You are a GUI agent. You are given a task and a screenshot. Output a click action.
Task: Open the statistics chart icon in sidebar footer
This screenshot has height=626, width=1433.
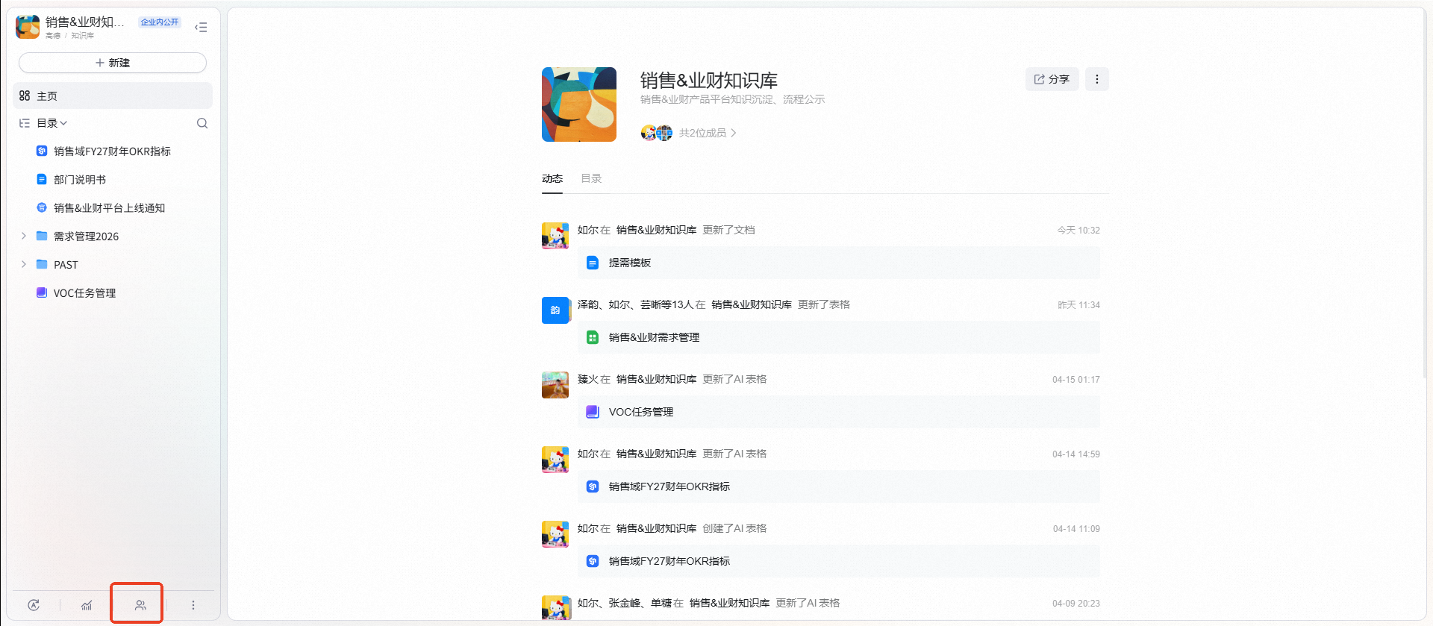click(87, 605)
